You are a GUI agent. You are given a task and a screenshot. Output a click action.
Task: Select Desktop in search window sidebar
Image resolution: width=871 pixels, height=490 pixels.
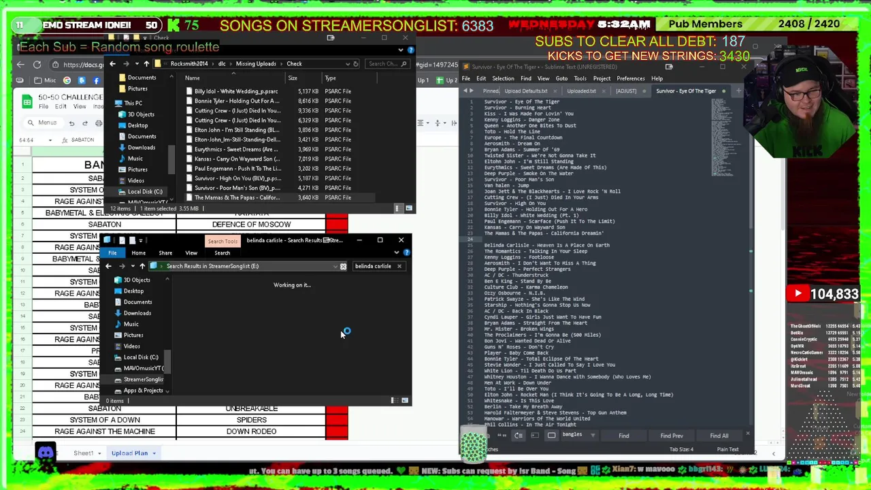click(133, 291)
